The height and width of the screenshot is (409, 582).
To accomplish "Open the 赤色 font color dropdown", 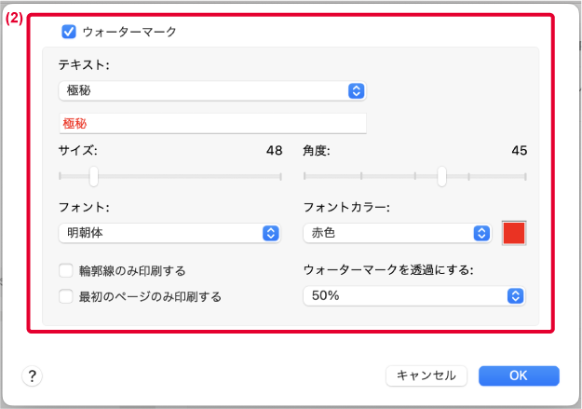I will [398, 233].
